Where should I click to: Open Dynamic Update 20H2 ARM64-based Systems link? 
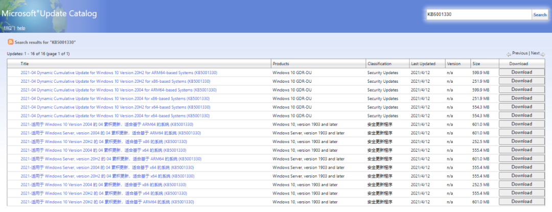pos(119,73)
